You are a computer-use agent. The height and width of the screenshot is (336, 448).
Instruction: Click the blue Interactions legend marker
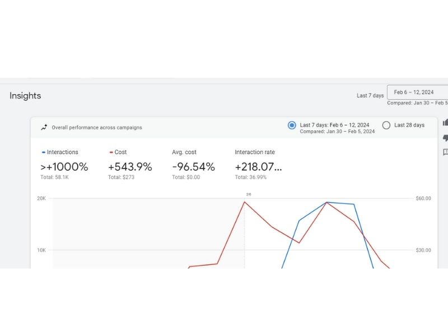(44, 152)
